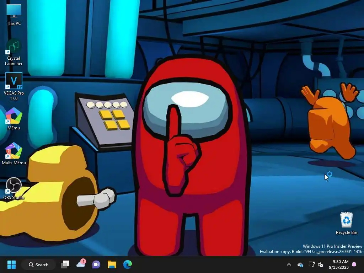Select the VEGAS Pro 17.0 shortcut
Screen dimensions: 364x273
(14, 86)
